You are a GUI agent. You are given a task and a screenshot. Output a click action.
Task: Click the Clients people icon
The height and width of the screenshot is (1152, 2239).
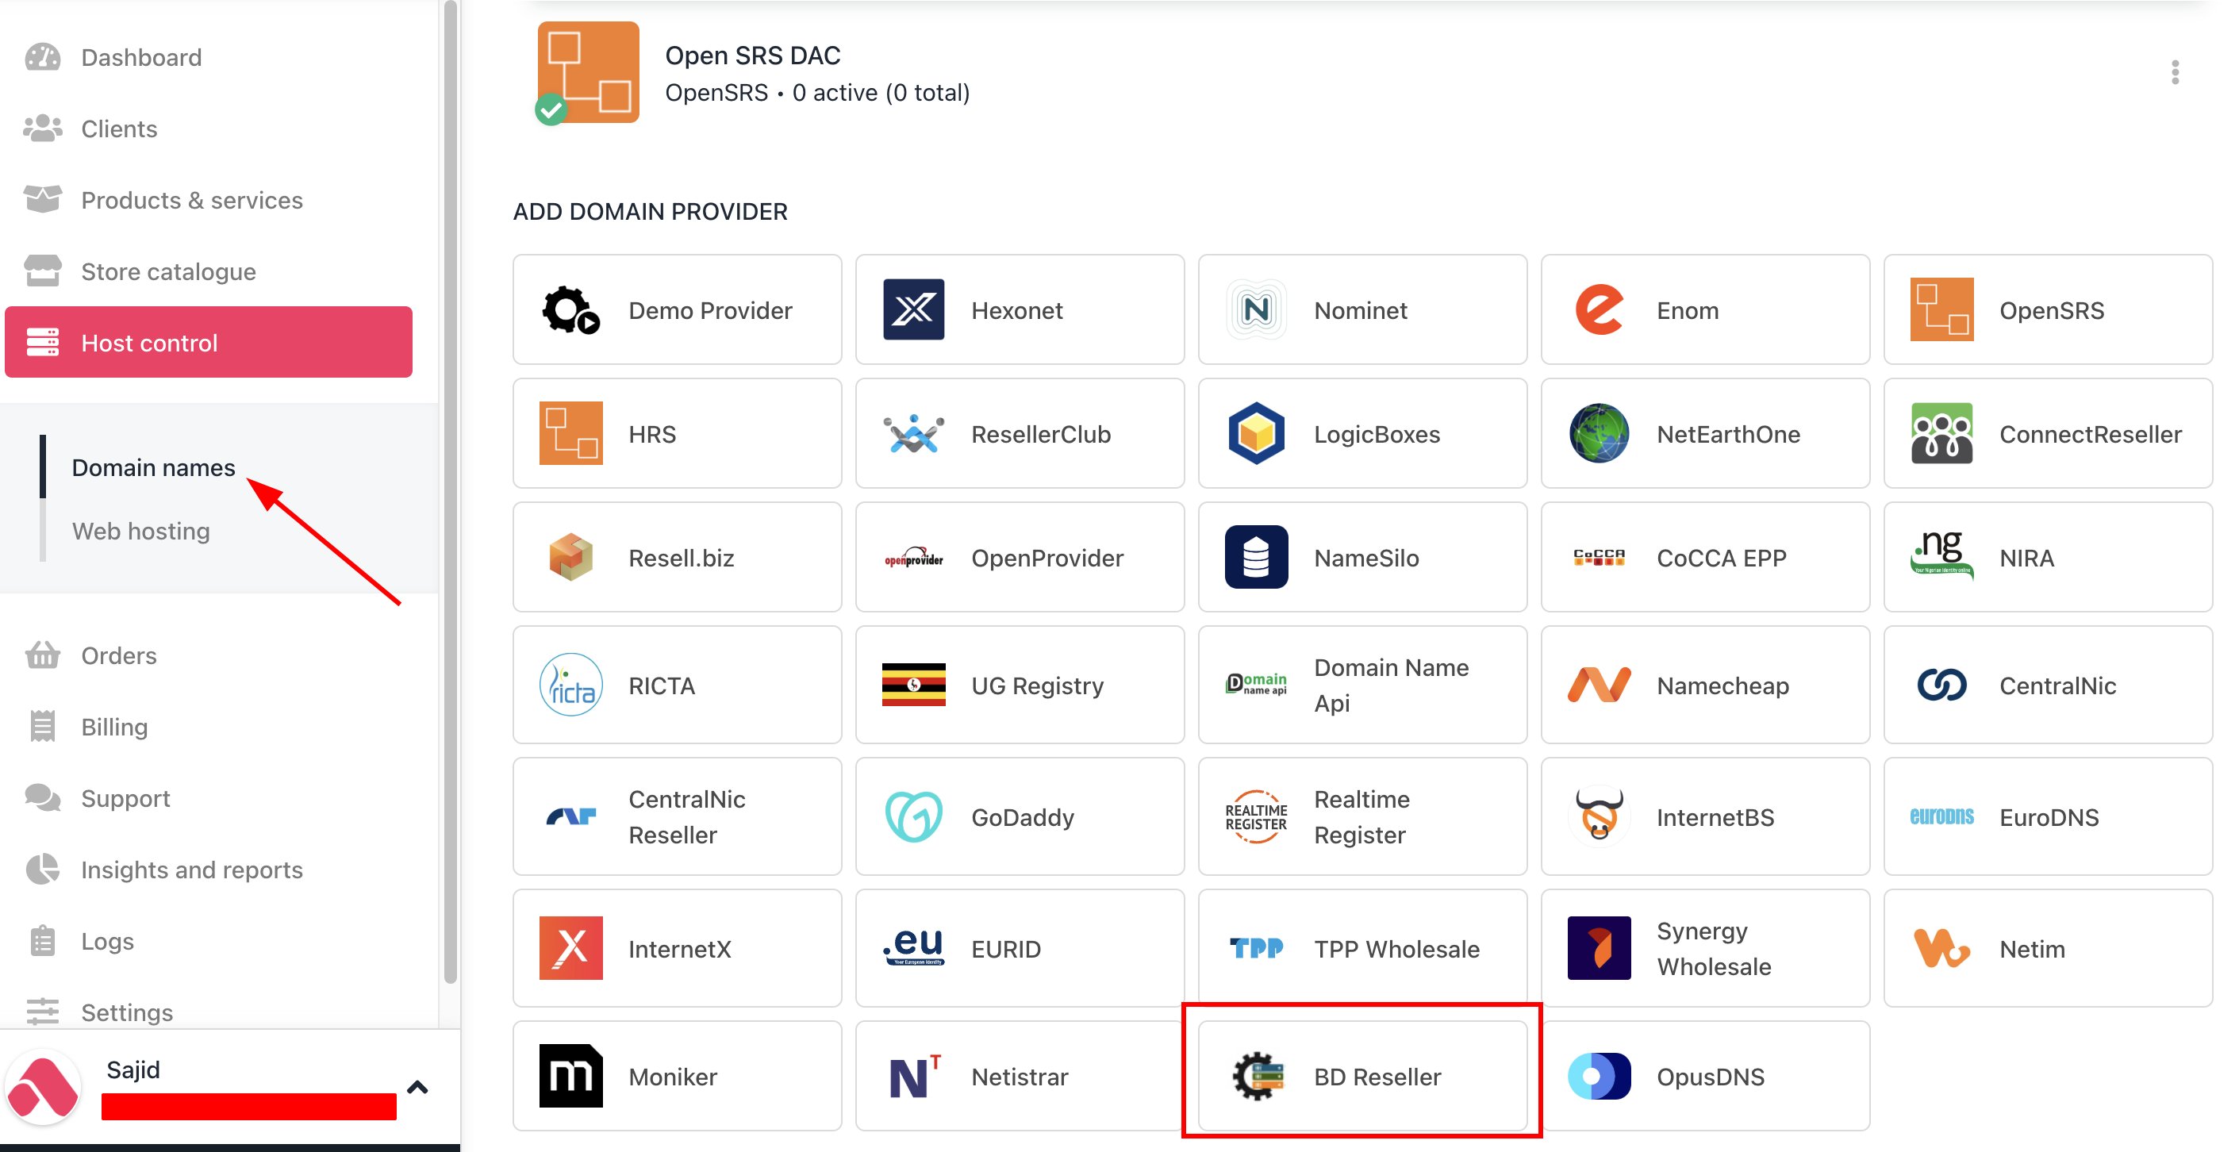(x=43, y=129)
